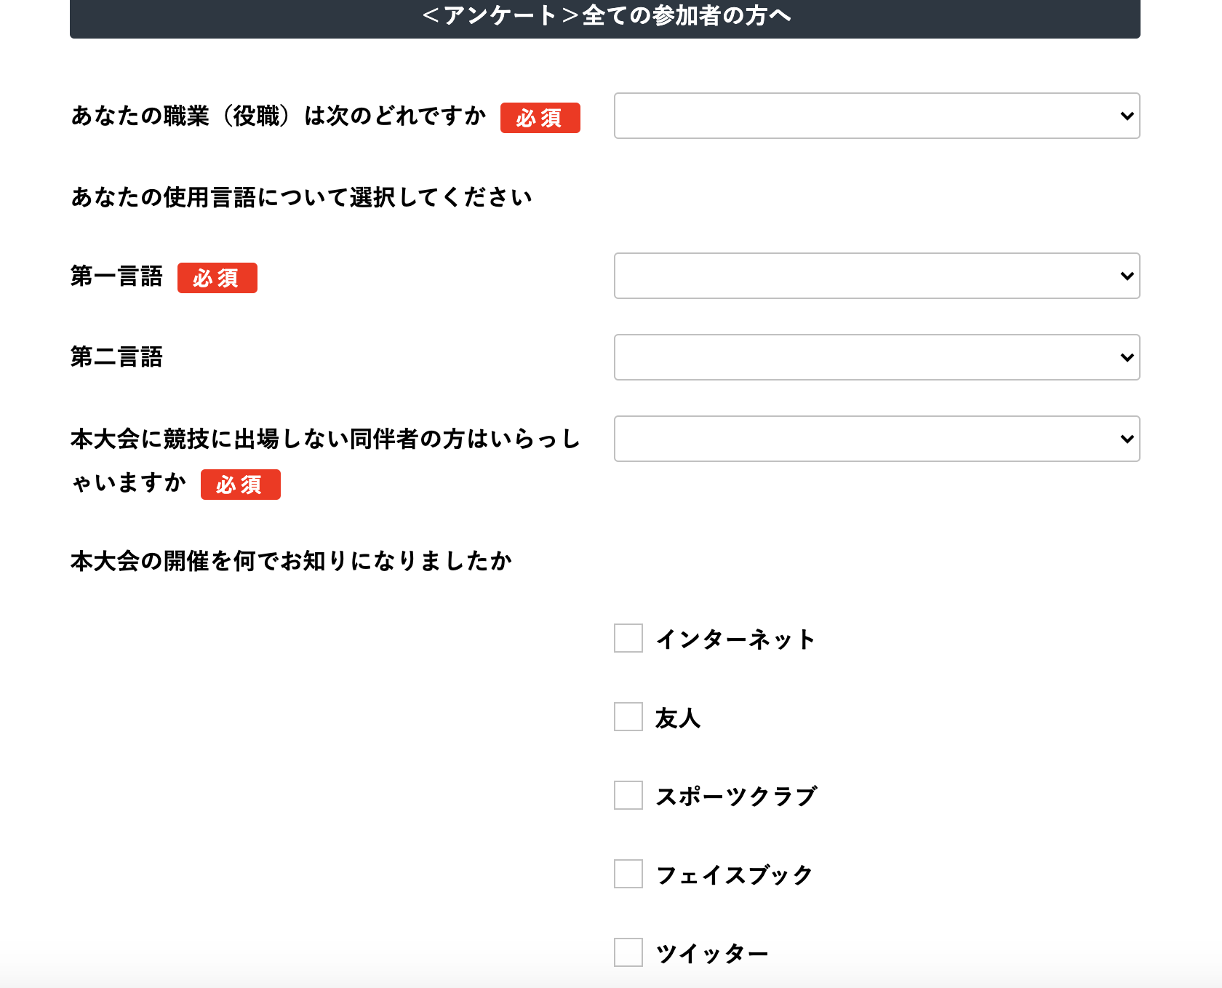Click the 必須 badge after いらっしゃいますか

[241, 485]
